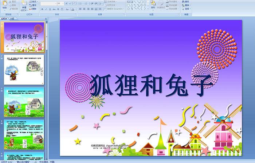255x163 pixels.
Task: Toggle bold formatting with B button
Action: point(42,9)
